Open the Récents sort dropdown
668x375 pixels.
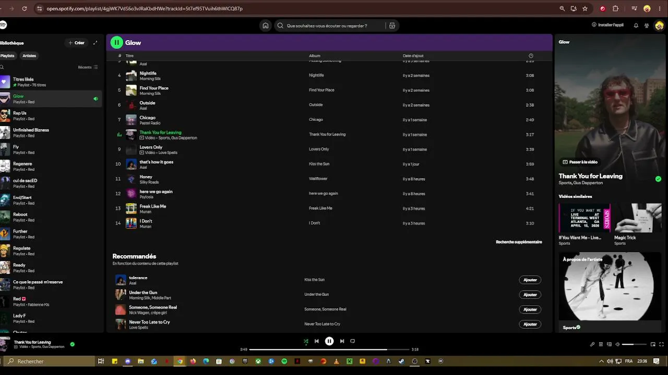[88, 67]
